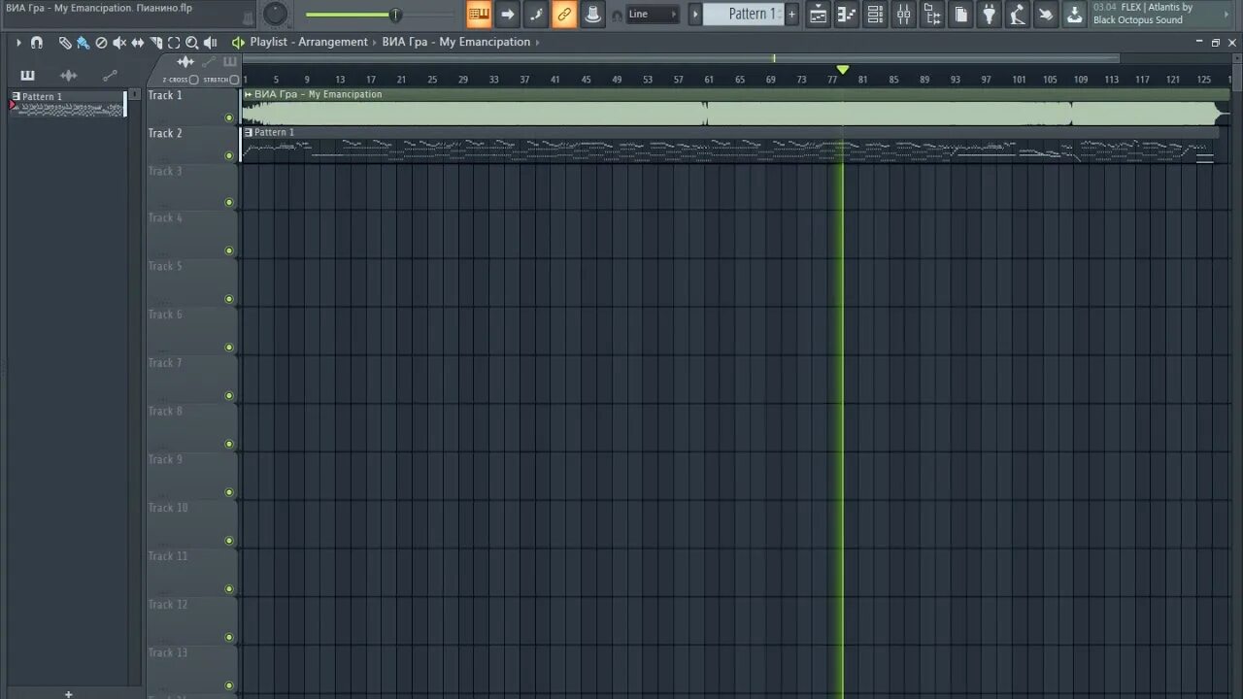This screenshot has width=1243, height=699.
Task: Open the Line snap dropdown
Action: pos(653,14)
